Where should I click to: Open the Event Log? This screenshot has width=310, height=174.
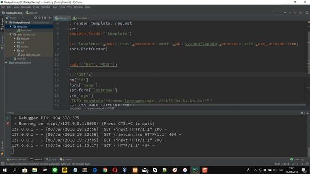tap(297, 159)
